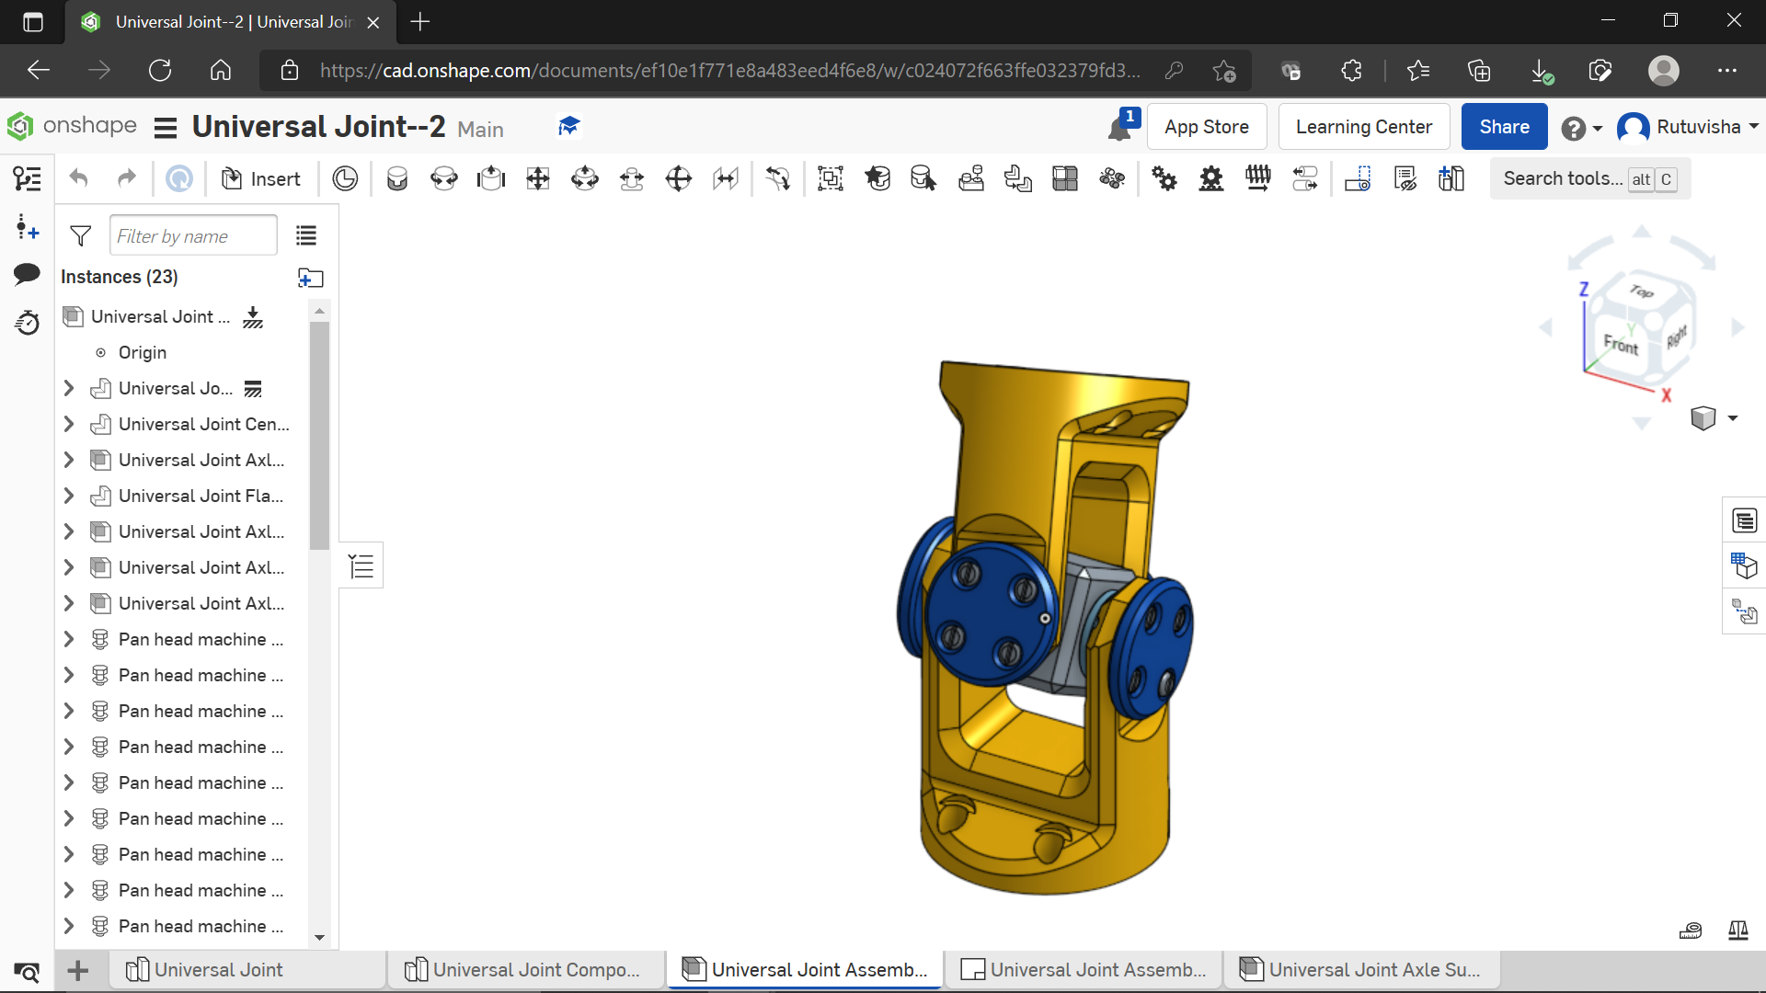Toggle the list view mode icon
Screen dimensions: 1766x993
(307, 235)
